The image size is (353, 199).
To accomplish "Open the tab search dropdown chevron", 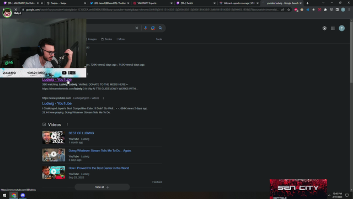I will click(323, 3).
